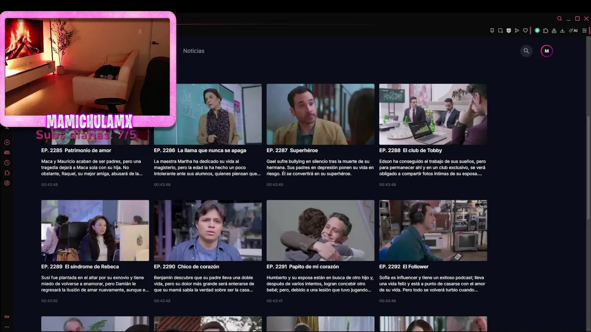Open the 'M' user profile avatar
591x332 pixels.
coord(547,51)
